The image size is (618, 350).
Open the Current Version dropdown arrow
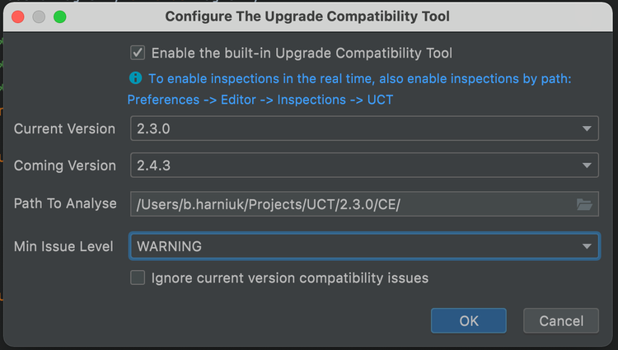tap(587, 128)
